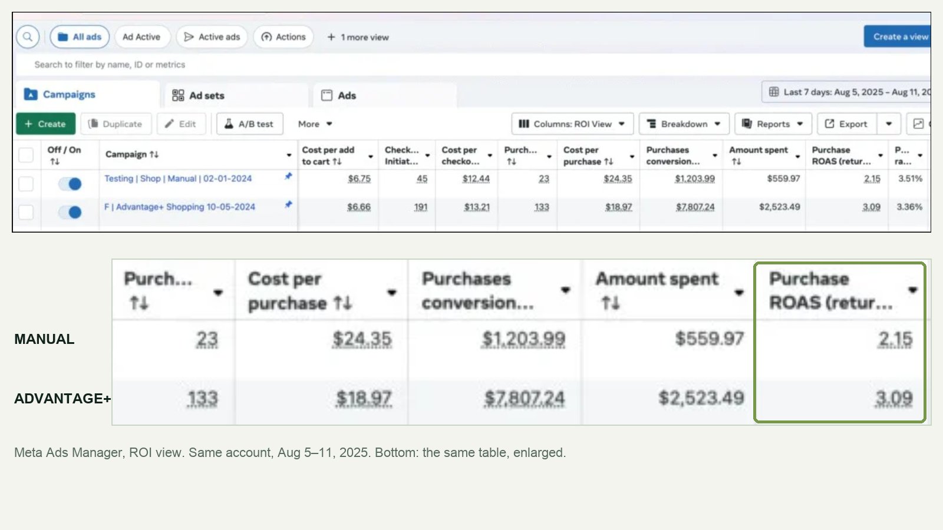Viewport: 943px width, 530px height.
Task: Open the Ad sets tab
Action: point(236,95)
